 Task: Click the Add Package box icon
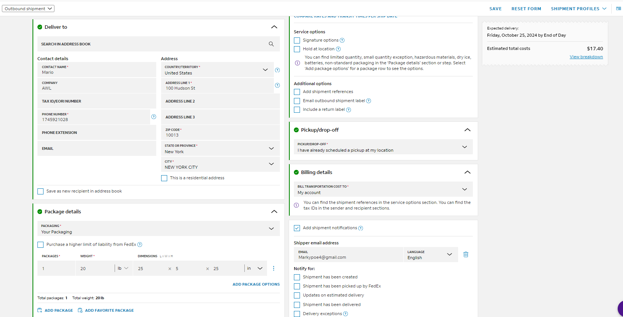click(x=40, y=310)
